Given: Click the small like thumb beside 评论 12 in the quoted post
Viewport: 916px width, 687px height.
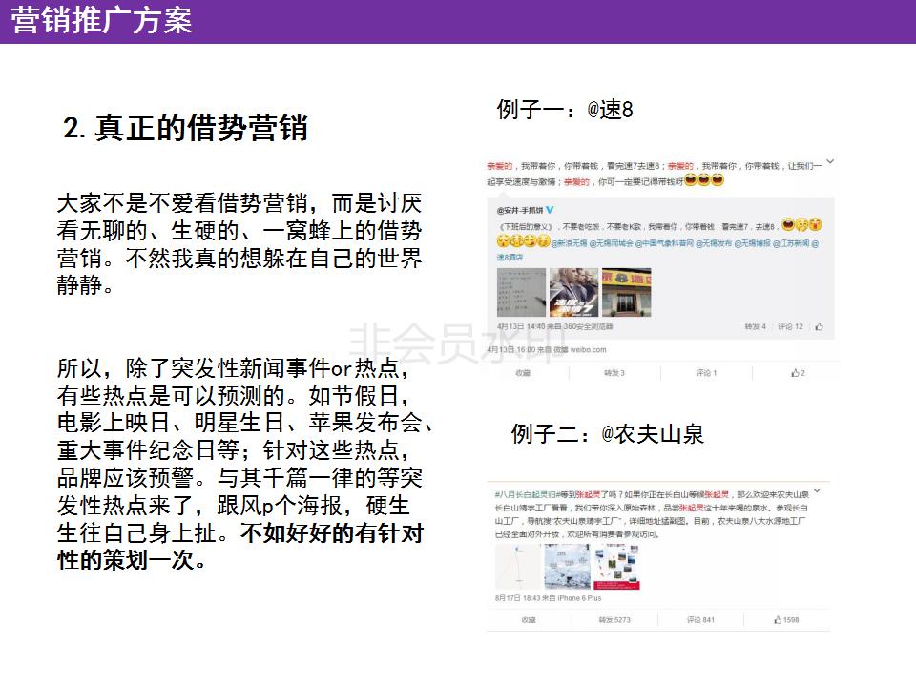Looking at the screenshot, I should pos(819,327).
